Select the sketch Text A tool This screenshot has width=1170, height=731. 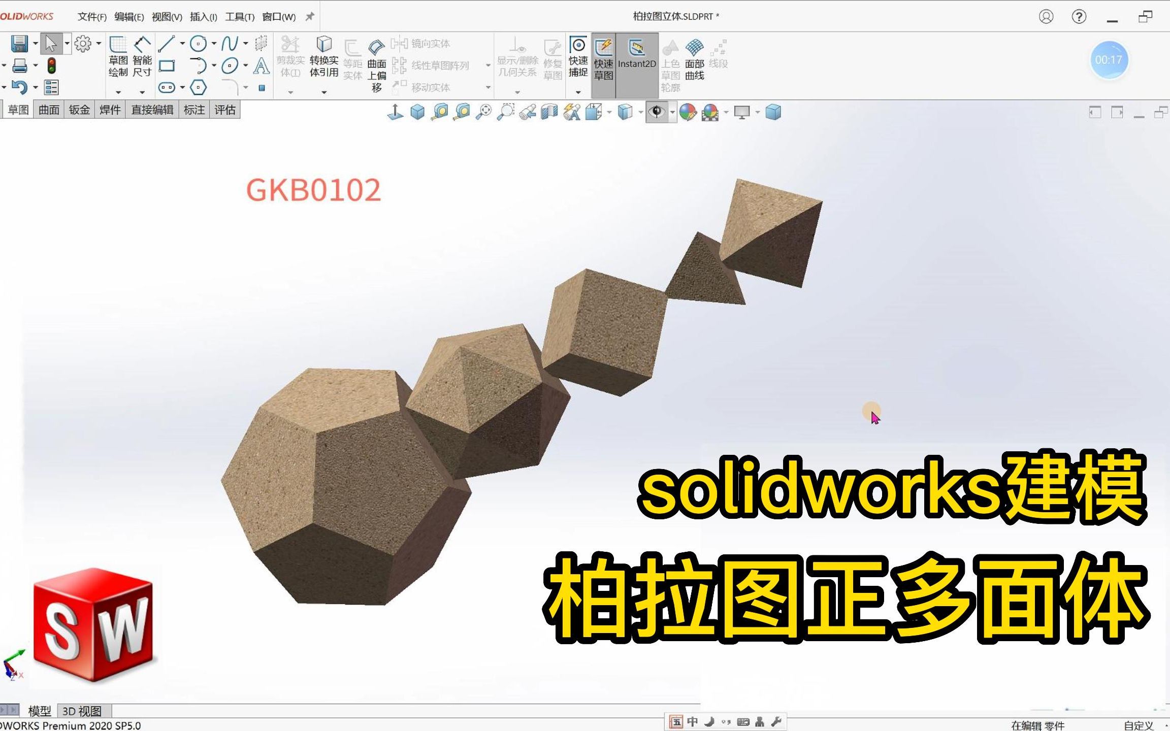click(x=261, y=65)
